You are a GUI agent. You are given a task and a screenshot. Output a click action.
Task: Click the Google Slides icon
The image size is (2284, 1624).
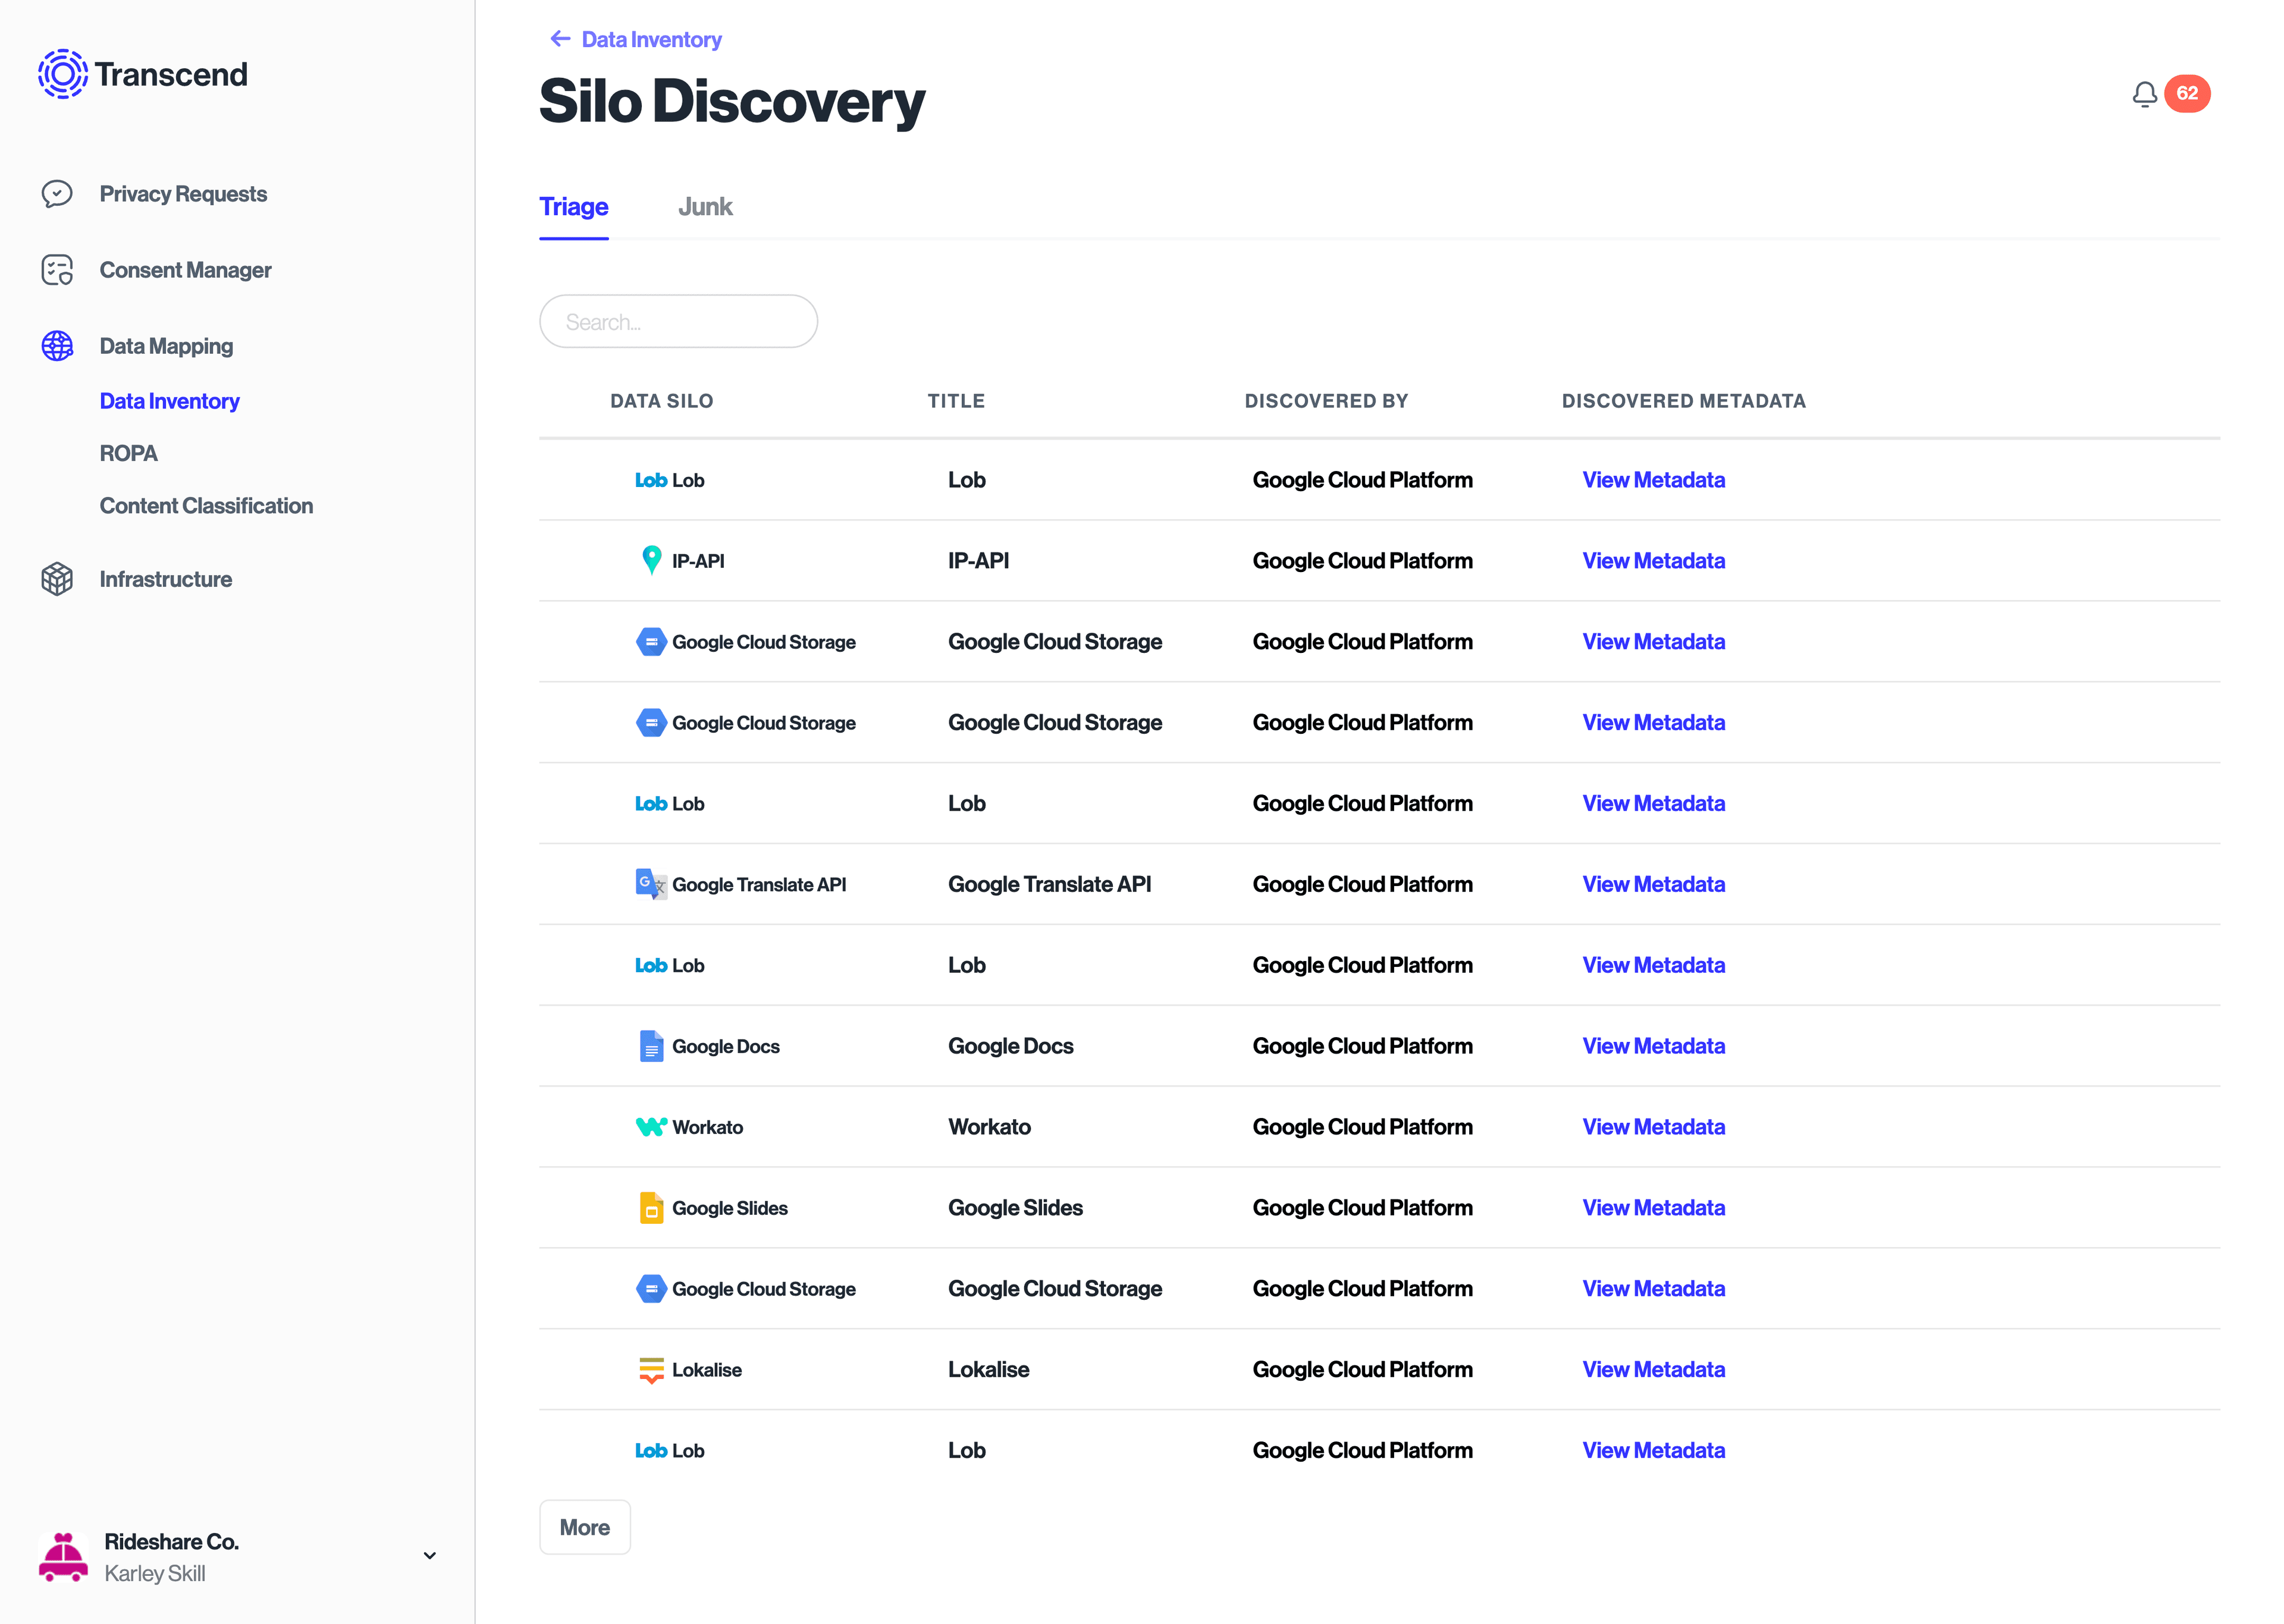coord(651,1207)
